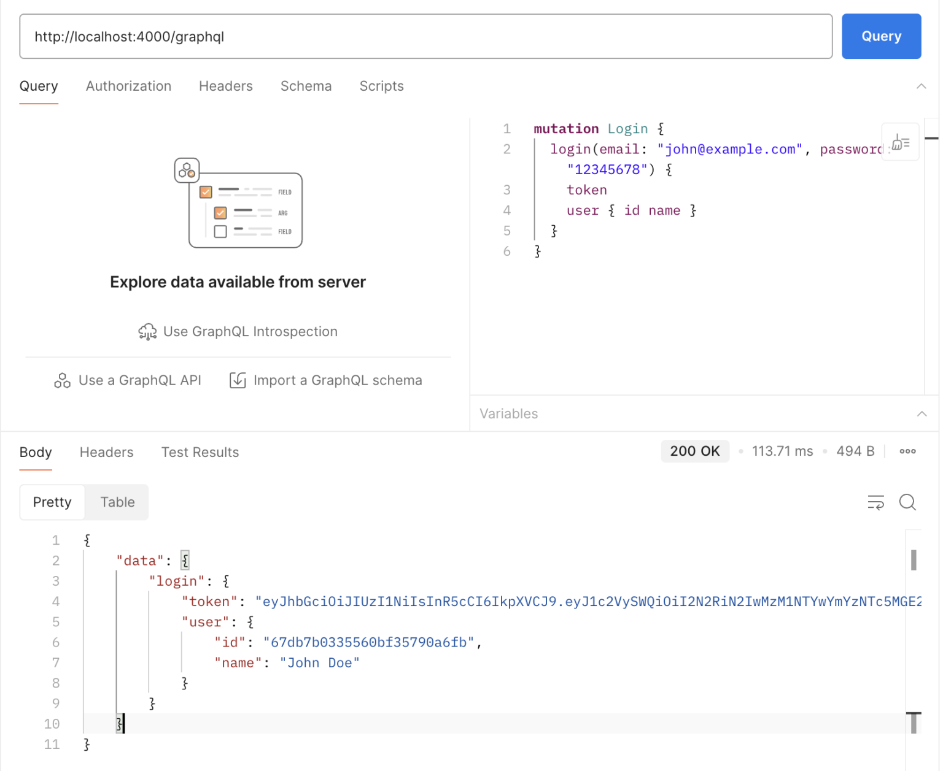Toggle word wrap in the response body
This screenshot has height=771, width=943.
(875, 502)
